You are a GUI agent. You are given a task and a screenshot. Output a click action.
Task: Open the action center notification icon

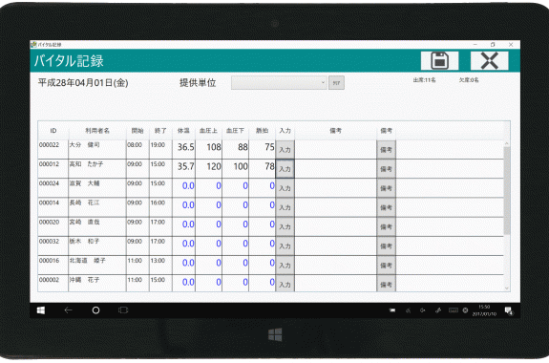pos(509,310)
